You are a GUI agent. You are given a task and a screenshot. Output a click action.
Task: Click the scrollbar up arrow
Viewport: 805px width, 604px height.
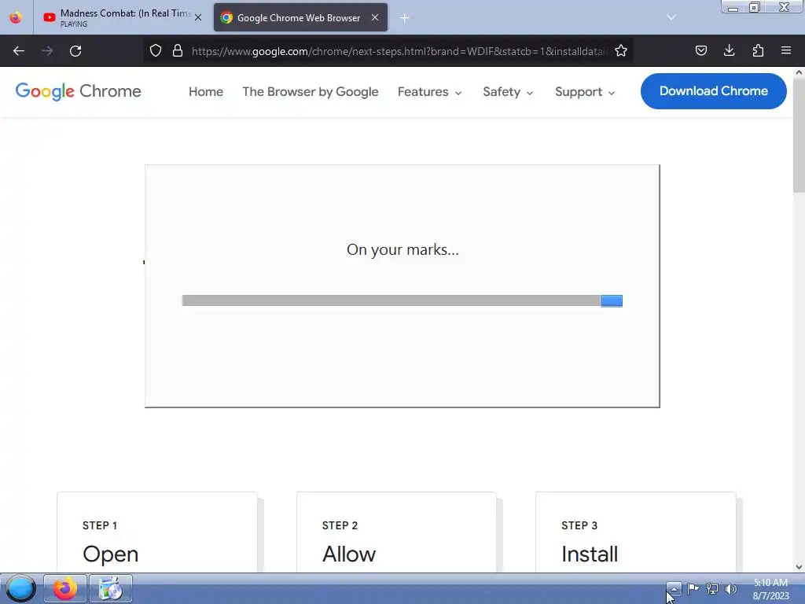click(799, 72)
